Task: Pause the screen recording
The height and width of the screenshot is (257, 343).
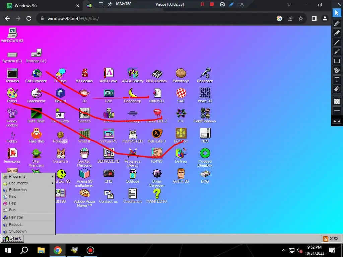Action: [x=202, y=4]
